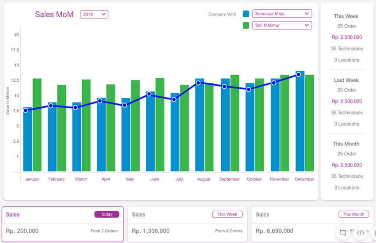Click the green September bar
Viewport: 376px width, 243px height.
(x=235, y=123)
